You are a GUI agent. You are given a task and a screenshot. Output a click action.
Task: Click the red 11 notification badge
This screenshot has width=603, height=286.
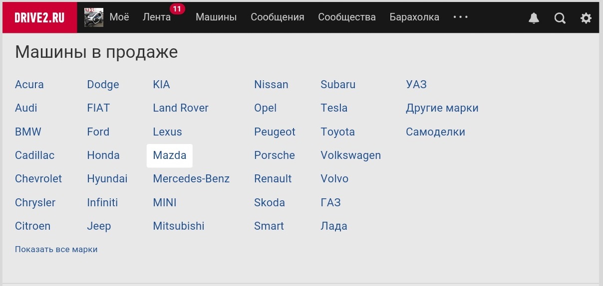[177, 9]
